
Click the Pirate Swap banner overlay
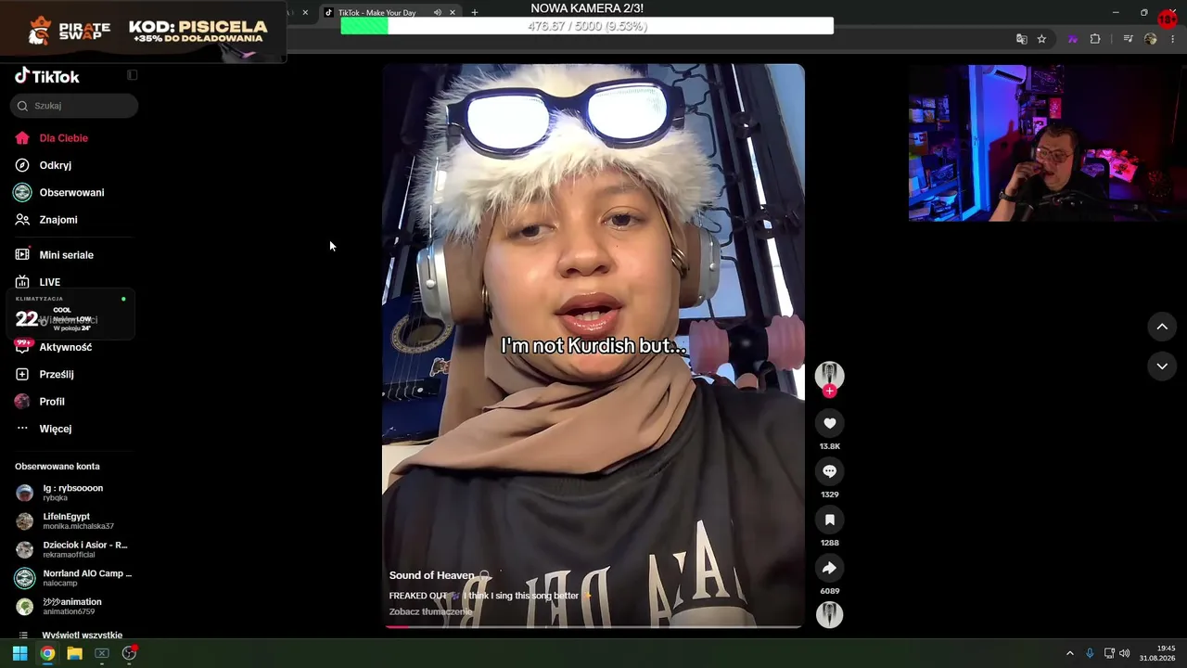144,32
